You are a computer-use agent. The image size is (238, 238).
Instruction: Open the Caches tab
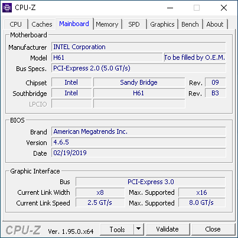42,24
